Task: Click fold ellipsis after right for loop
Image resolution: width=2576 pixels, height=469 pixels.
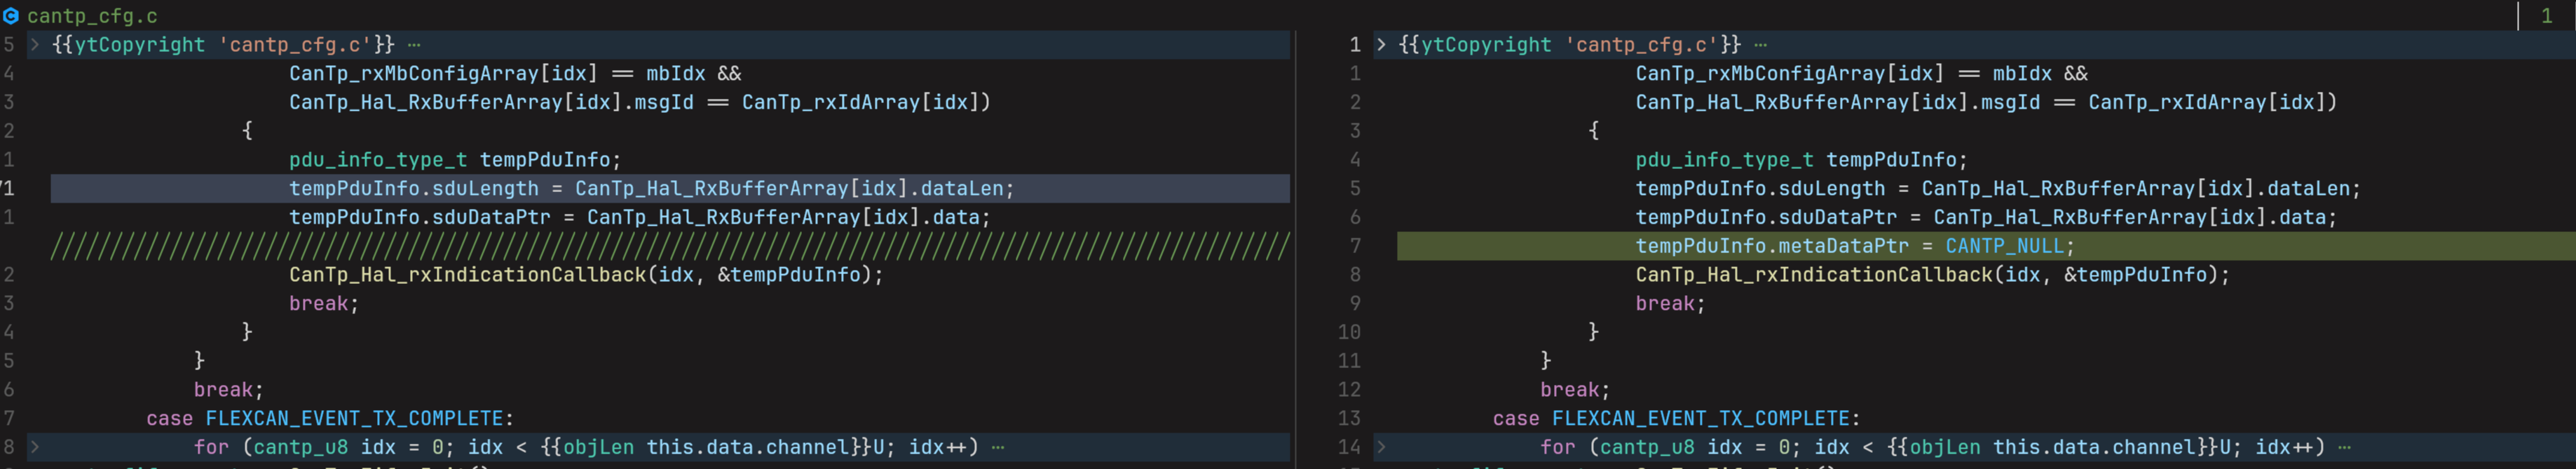Action: click(x=2344, y=447)
